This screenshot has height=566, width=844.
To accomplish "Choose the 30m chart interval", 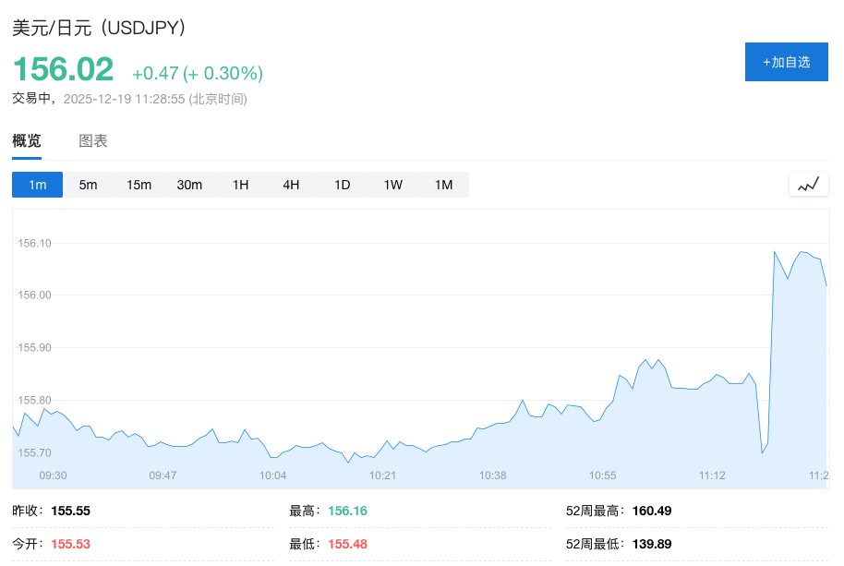I will coord(189,185).
